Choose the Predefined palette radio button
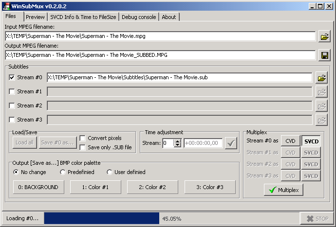The height and width of the screenshot is (227, 336). tap(63, 172)
